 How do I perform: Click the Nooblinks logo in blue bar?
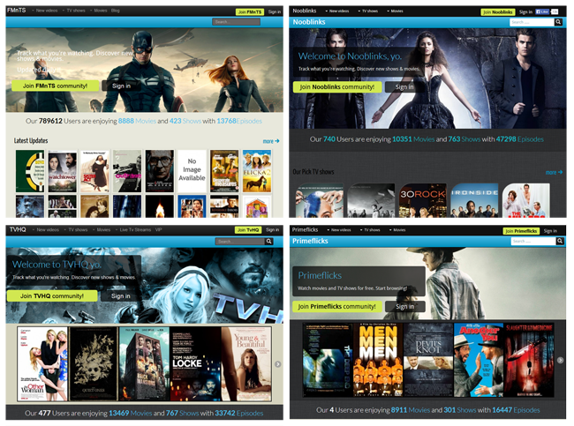pos(309,22)
